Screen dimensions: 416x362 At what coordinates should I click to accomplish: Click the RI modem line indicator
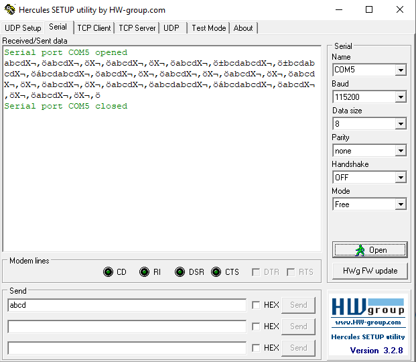coord(144,272)
